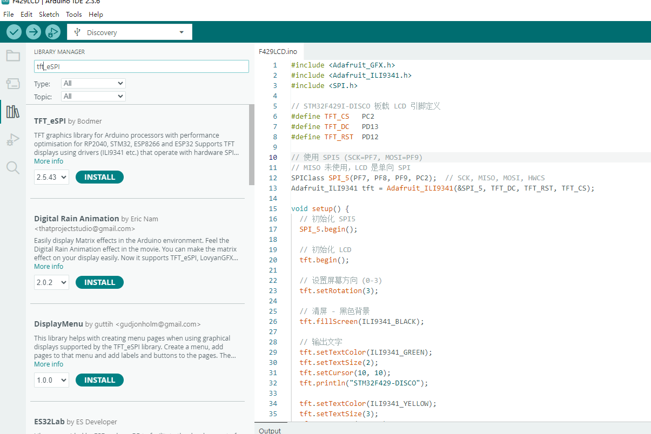Viewport: 651px width, 434px height.
Task: Open the Sketch menu
Action: point(49,15)
